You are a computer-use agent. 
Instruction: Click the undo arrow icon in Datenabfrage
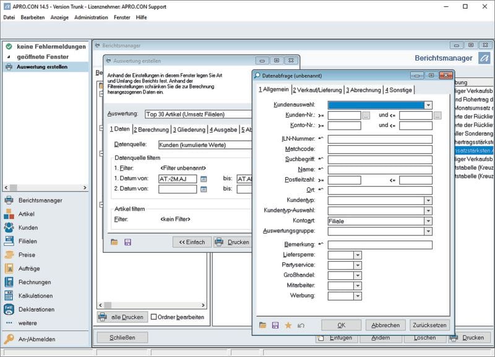click(x=301, y=325)
